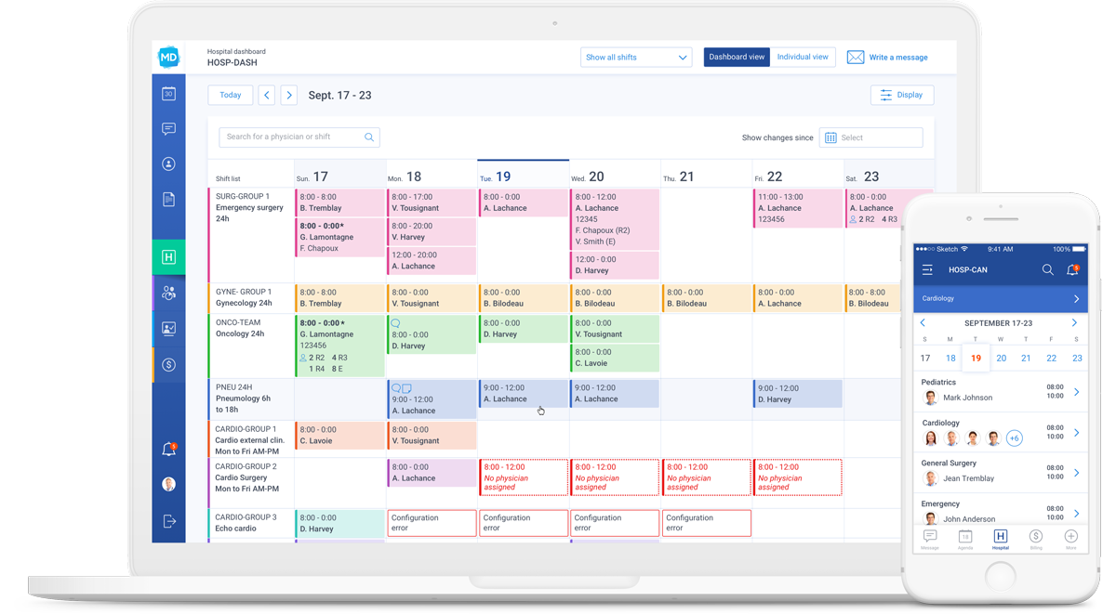Viewport: 1116px width, 614px height.
Task: Open the contacts person icon in sidebar
Action: tap(169, 163)
